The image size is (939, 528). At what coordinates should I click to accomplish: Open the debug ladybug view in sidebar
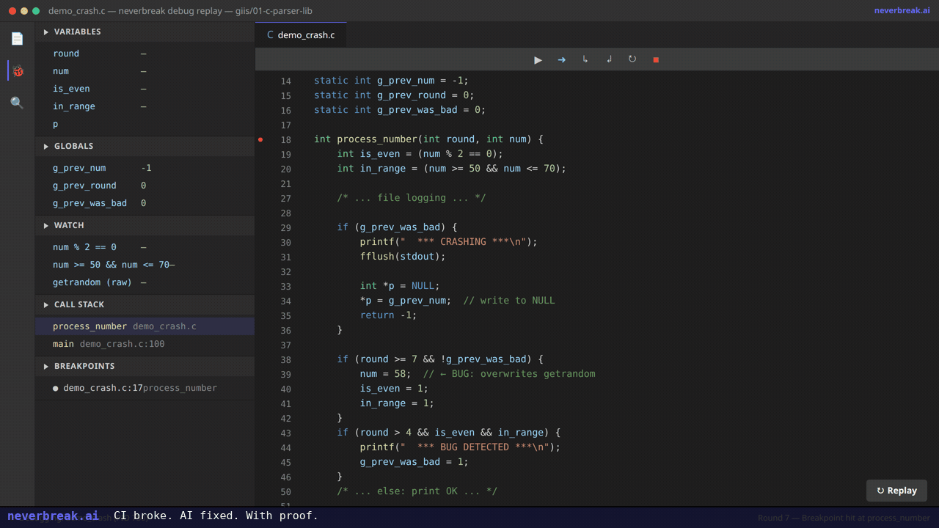(17, 71)
